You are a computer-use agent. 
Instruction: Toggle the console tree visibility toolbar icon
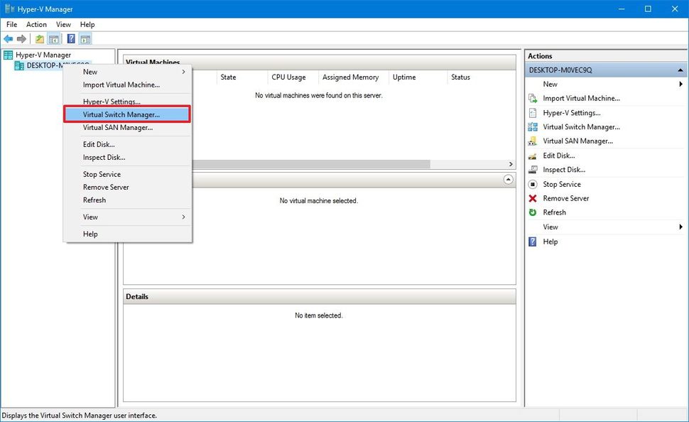[x=54, y=38]
